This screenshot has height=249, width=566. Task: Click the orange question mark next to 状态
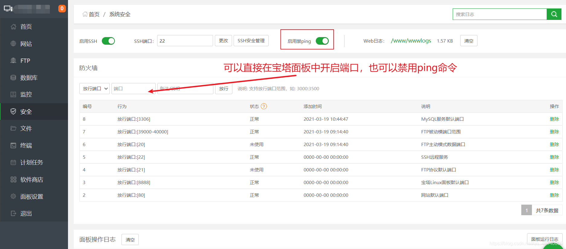[264, 106]
